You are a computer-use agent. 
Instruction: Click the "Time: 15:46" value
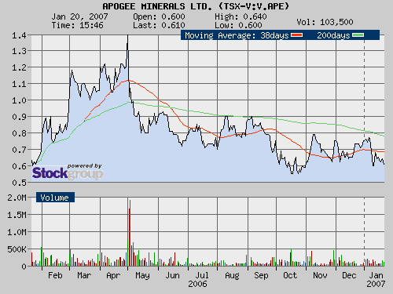tap(77, 25)
